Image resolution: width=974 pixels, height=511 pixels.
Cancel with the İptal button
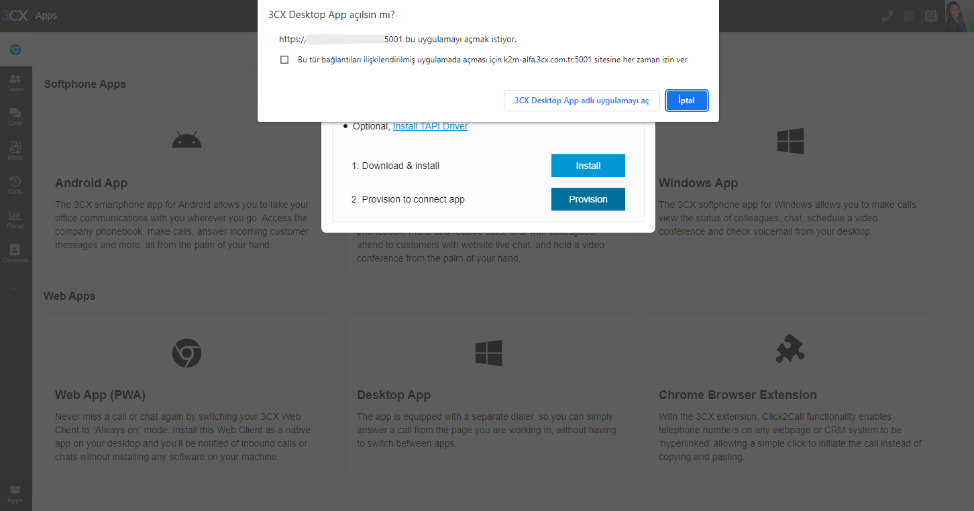click(686, 101)
